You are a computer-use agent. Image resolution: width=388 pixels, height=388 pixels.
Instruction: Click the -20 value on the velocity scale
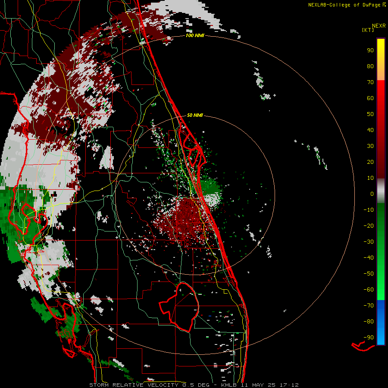tap(369, 226)
